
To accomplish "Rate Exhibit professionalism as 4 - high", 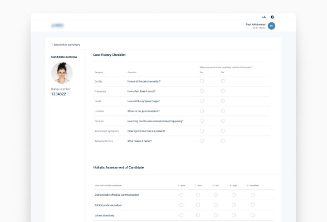I will (x=233, y=205).
